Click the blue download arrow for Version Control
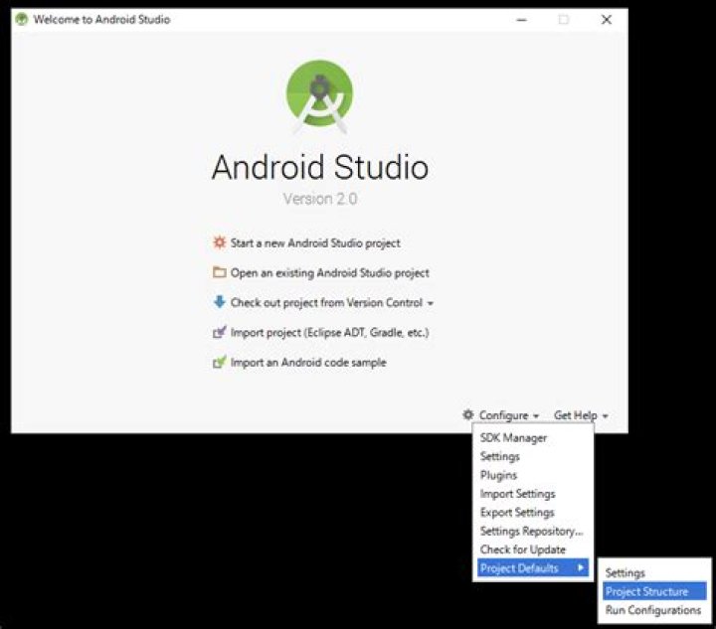This screenshot has height=629, width=716. point(219,302)
